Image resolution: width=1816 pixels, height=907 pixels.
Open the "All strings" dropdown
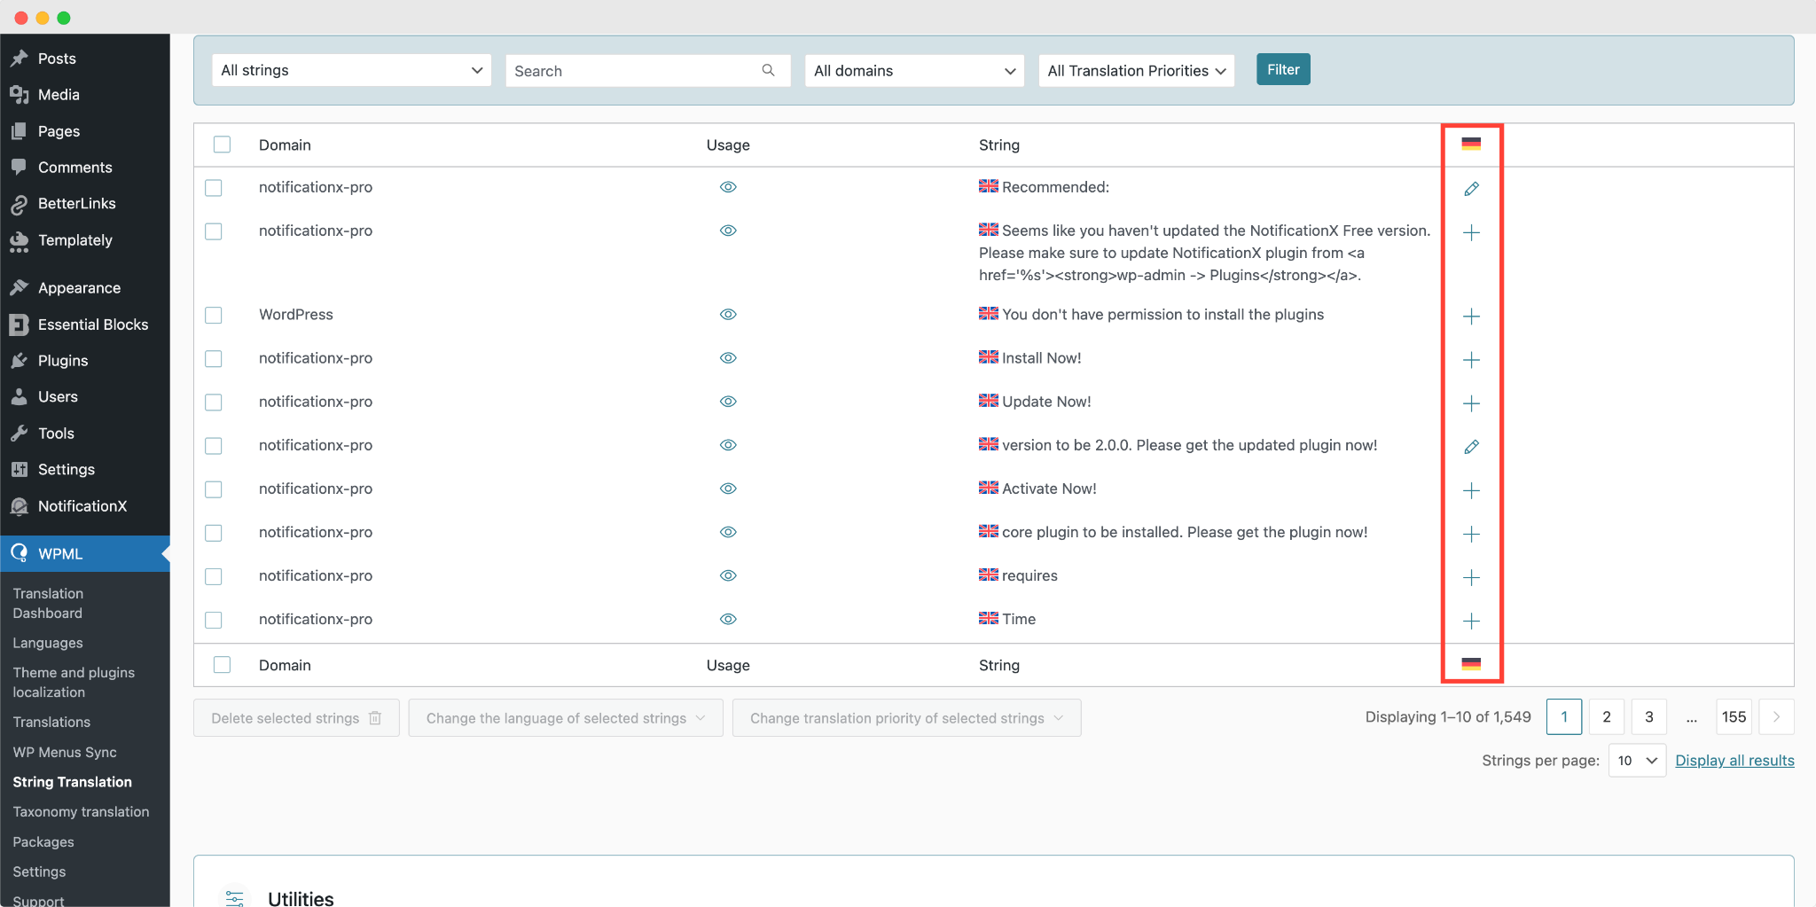coord(351,70)
